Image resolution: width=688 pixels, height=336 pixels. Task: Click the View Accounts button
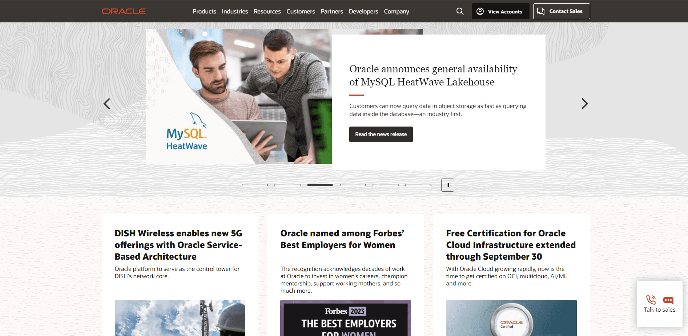coord(500,11)
